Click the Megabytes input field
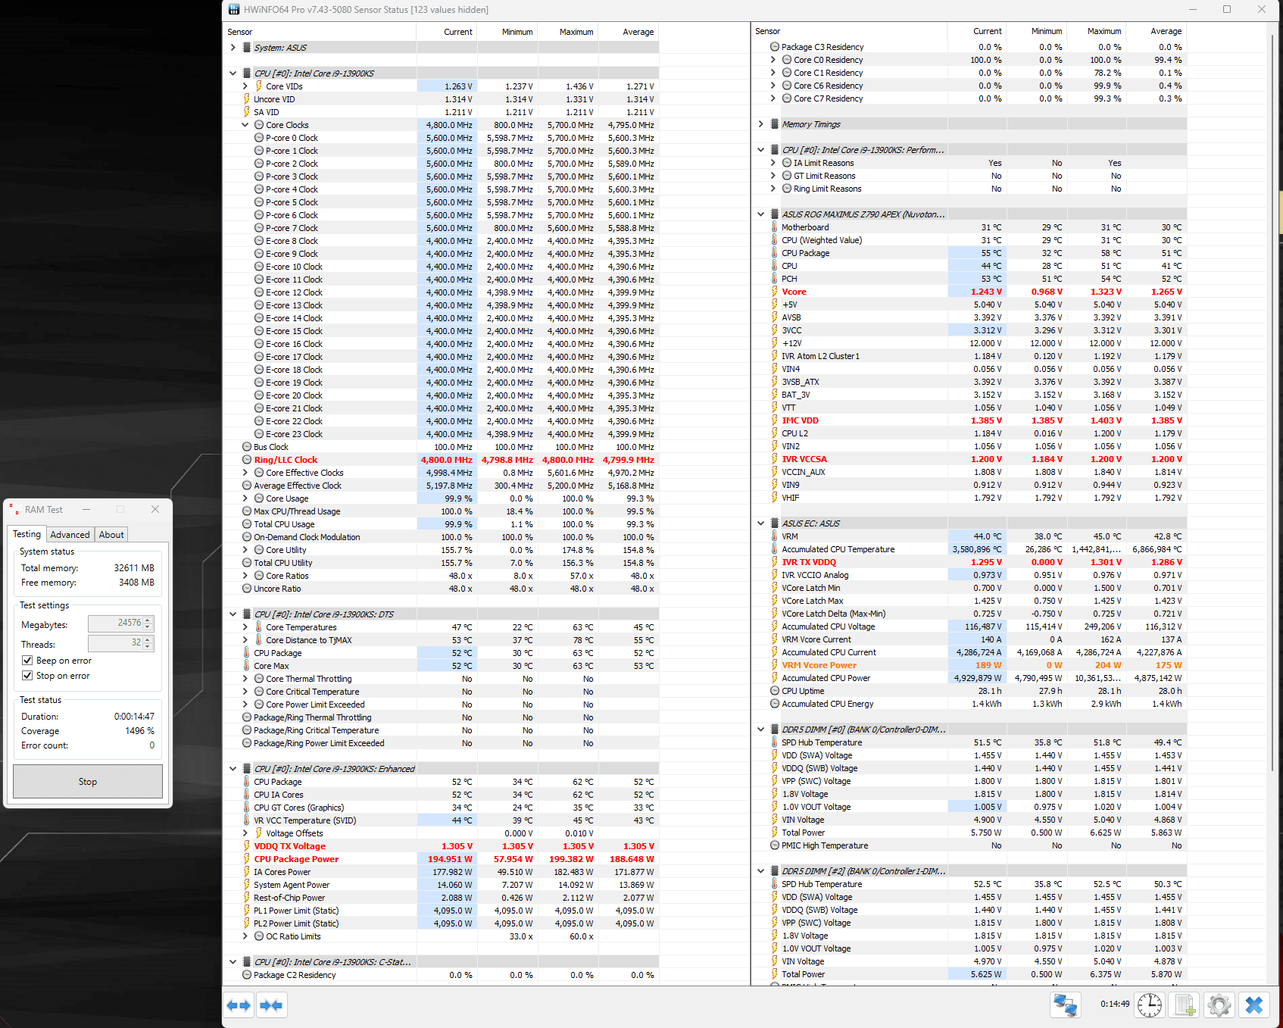 [x=115, y=623]
